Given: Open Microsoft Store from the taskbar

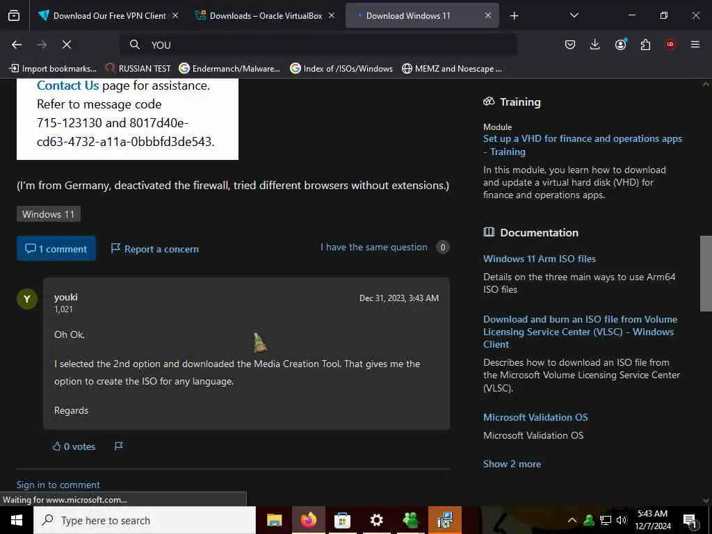Looking at the screenshot, I should [342, 520].
